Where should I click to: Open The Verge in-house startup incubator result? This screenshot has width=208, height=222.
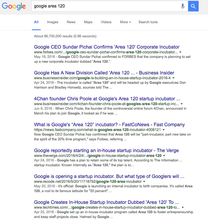(x=106, y=150)
